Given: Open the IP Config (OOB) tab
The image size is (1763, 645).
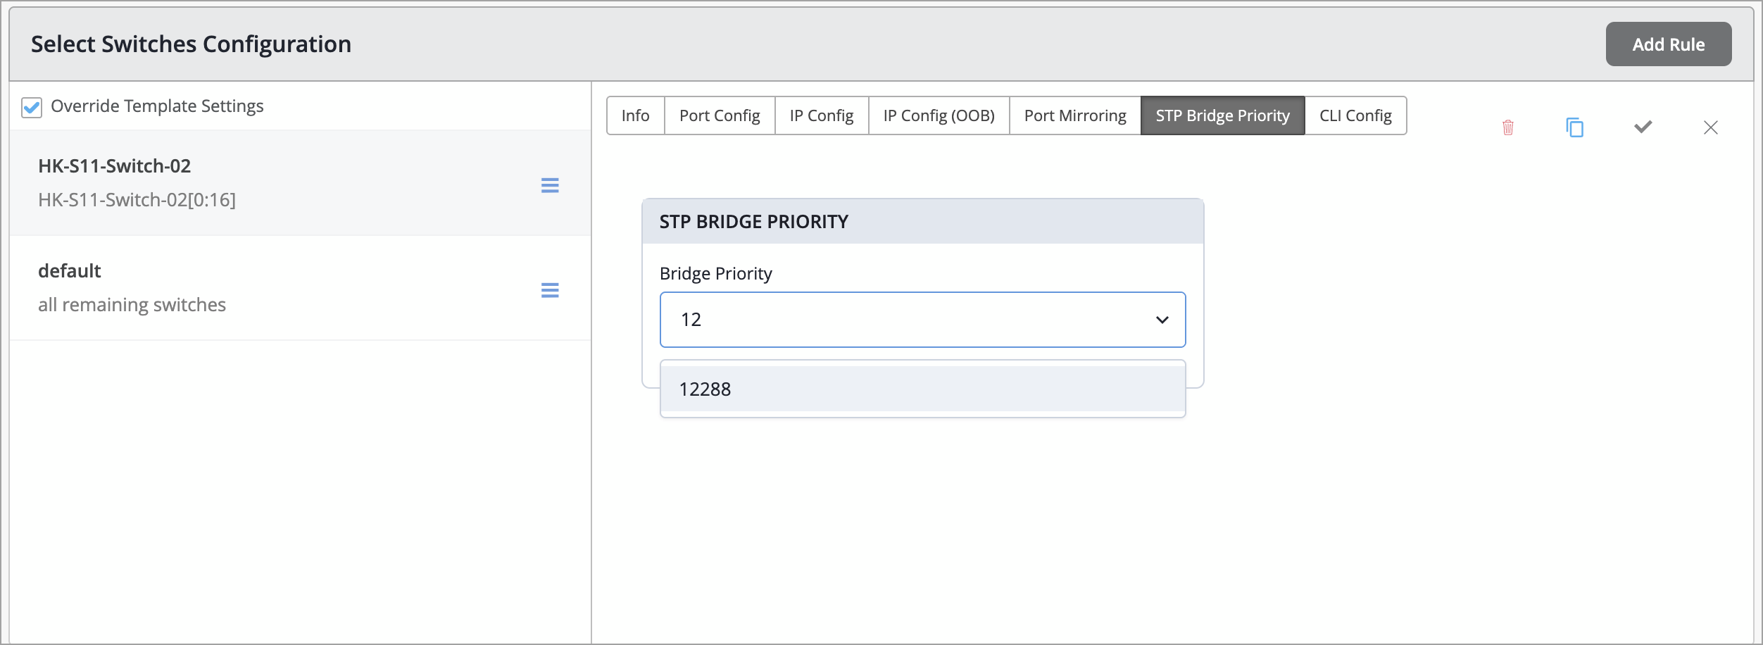Looking at the screenshot, I should tap(939, 115).
